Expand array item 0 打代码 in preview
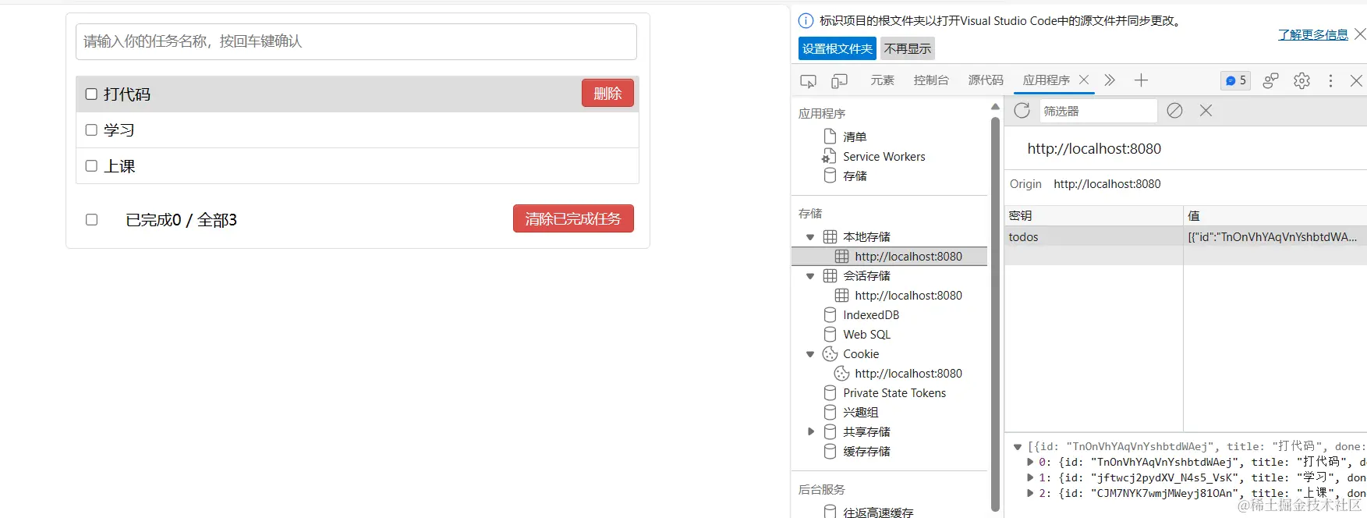Viewport: 1367px width, 518px height. point(1030,463)
